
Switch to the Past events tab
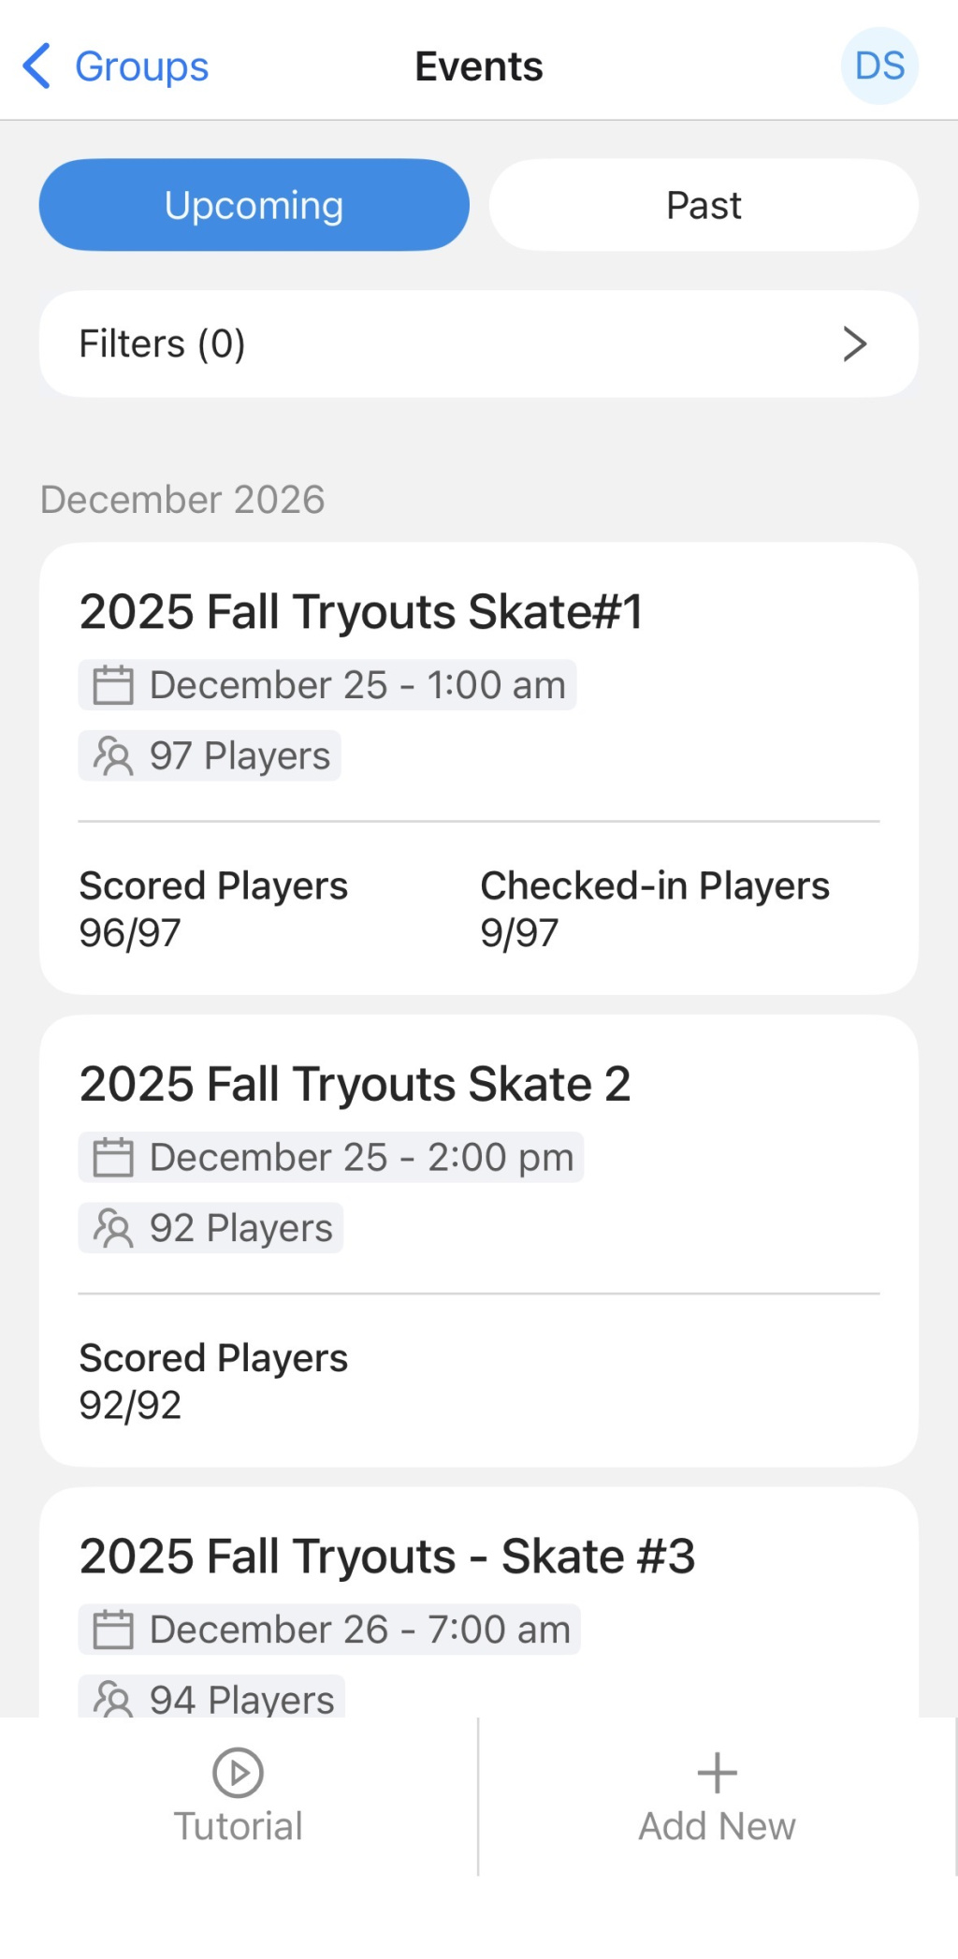click(704, 205)
